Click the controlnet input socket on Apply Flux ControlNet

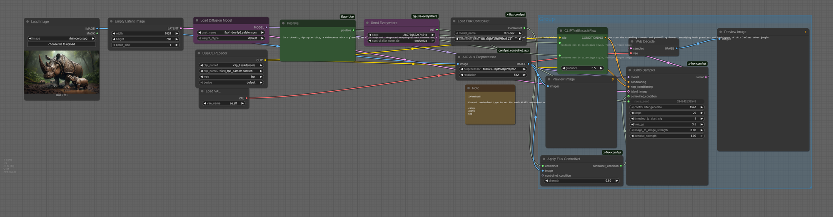[543, 166]
